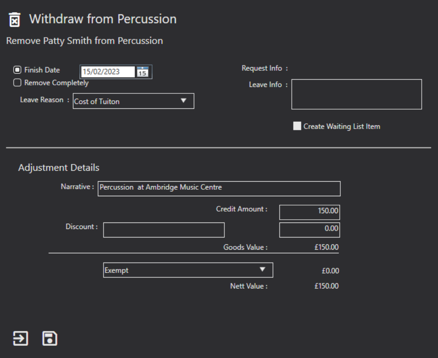This screenshot has width=438, height=358.
Task: Tick the Create Waiting List Item checkbox
Action: 297,126
